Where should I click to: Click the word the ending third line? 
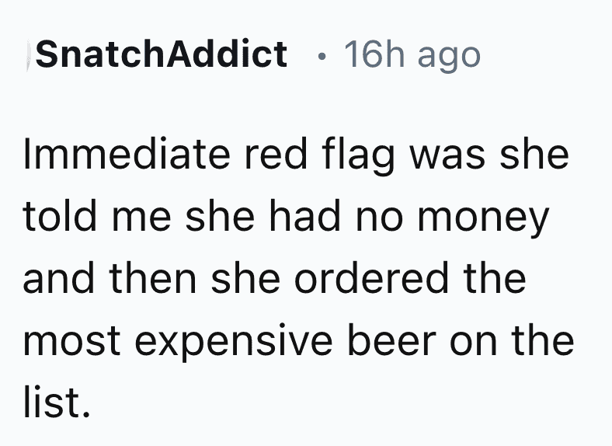point(495,278)
